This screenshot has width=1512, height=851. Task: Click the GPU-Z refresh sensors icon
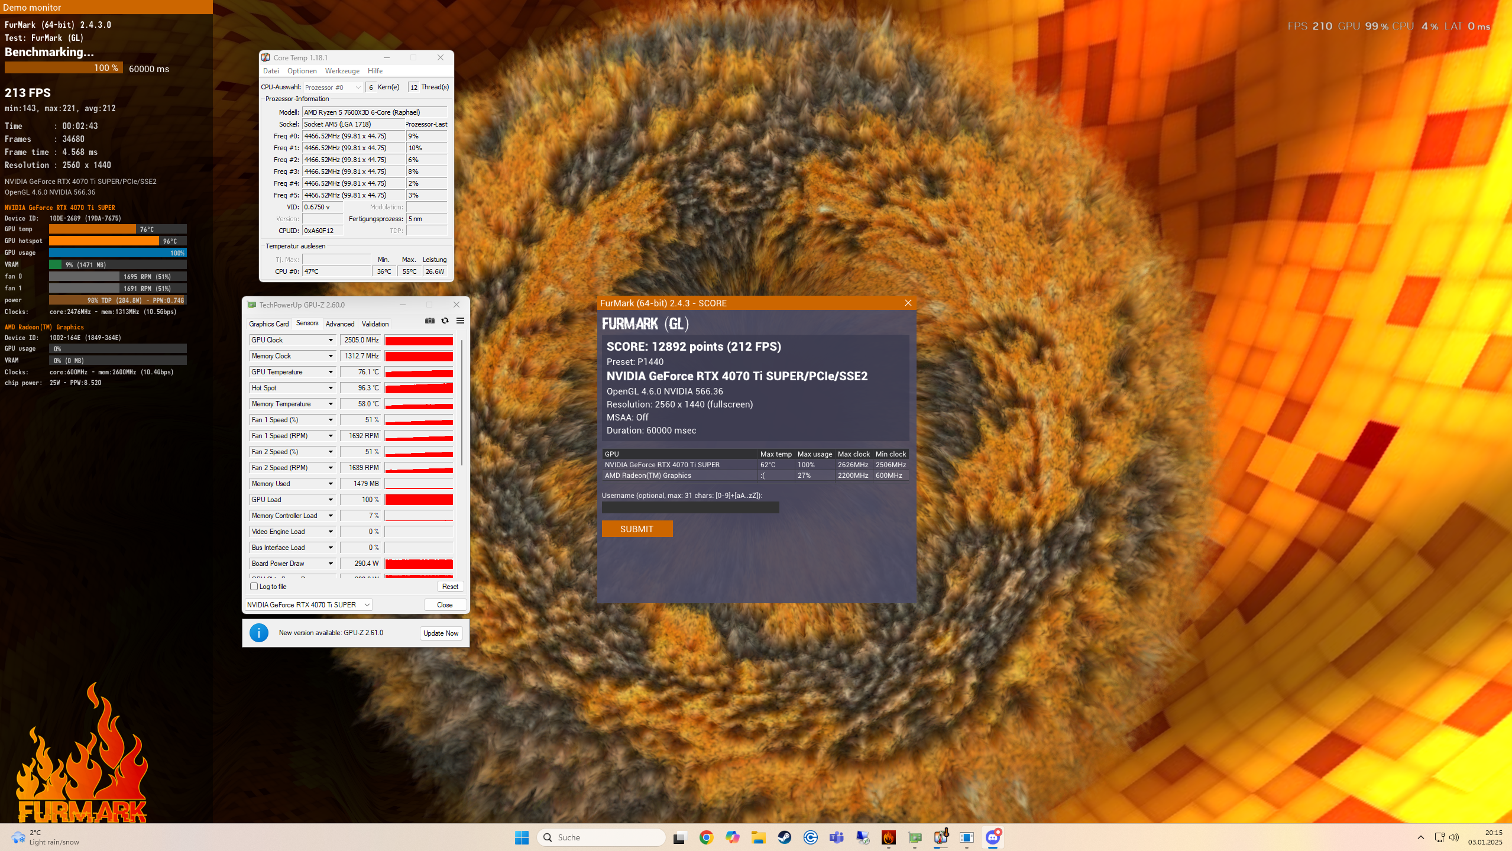tap(445, 321)
